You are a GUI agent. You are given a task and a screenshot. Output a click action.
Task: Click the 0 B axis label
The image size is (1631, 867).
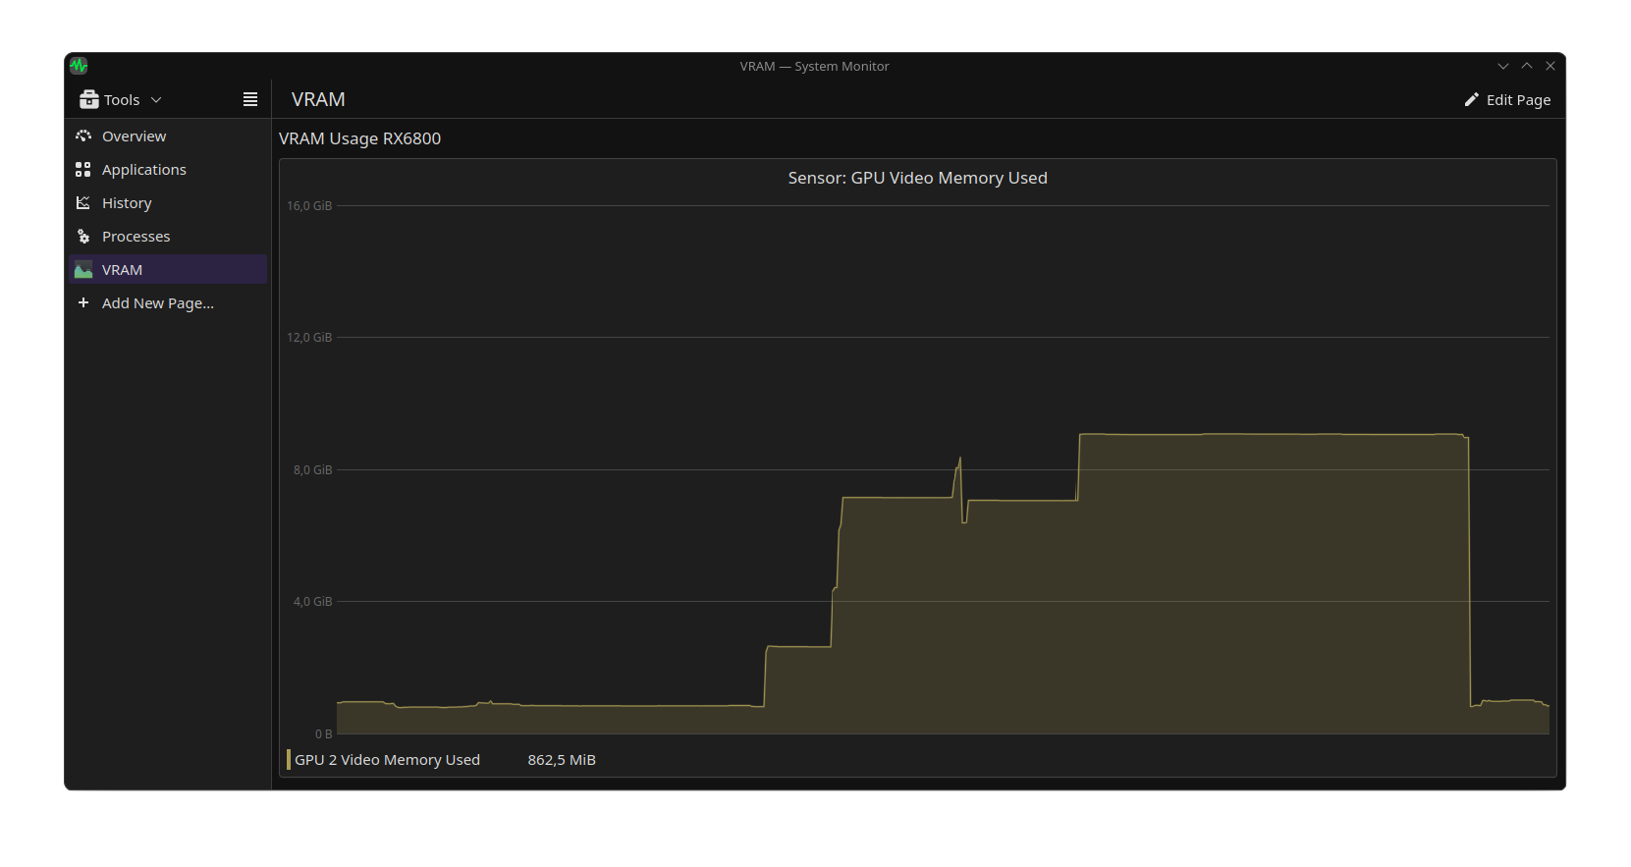[x=323, y=733]
